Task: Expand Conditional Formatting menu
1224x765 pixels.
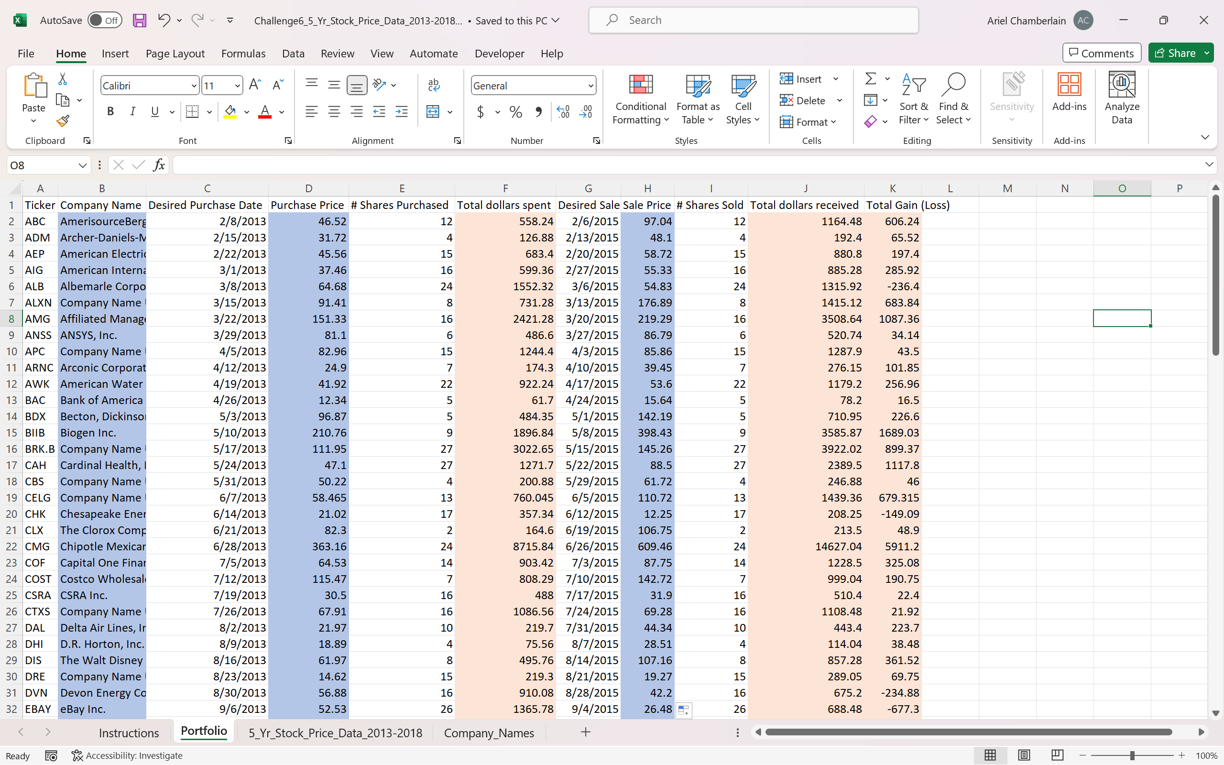Action: pos(640,99)
